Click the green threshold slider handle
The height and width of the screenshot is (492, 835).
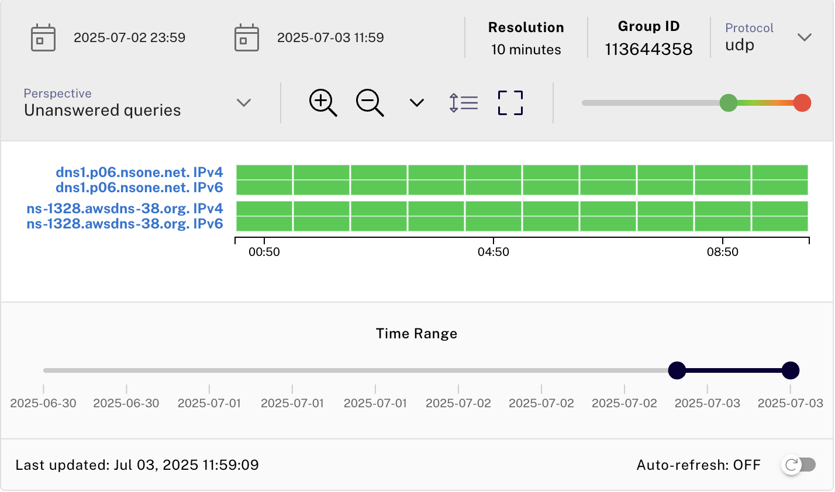pos(728,102)
